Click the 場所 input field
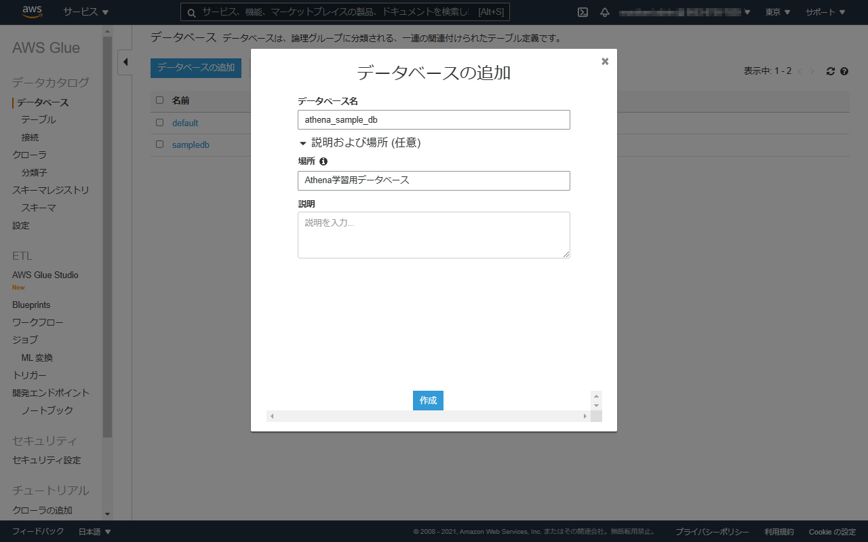The width and height of the screenshot is (868, 542). coord(434,180)
